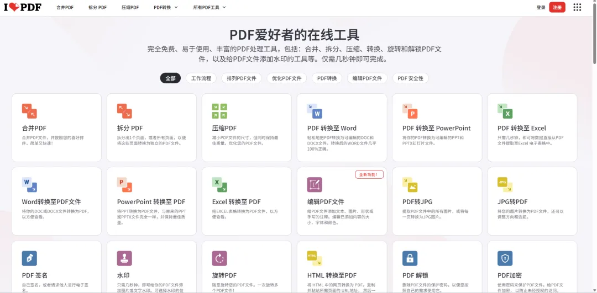The width and height of the screenshot is (597, 293).
Task: Click the JPG转PDF icon
Action: 505,185
